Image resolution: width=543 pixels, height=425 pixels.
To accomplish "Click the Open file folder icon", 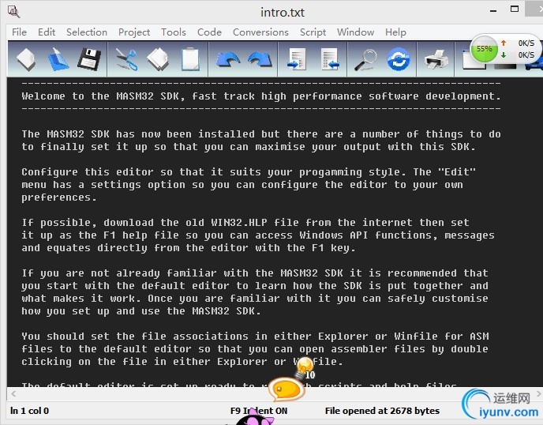I will tap(58, 59).
